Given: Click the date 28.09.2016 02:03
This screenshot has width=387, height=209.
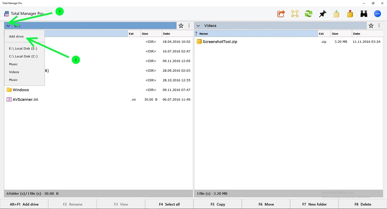Looking at the screenshot, I should (x=176, y=71).
